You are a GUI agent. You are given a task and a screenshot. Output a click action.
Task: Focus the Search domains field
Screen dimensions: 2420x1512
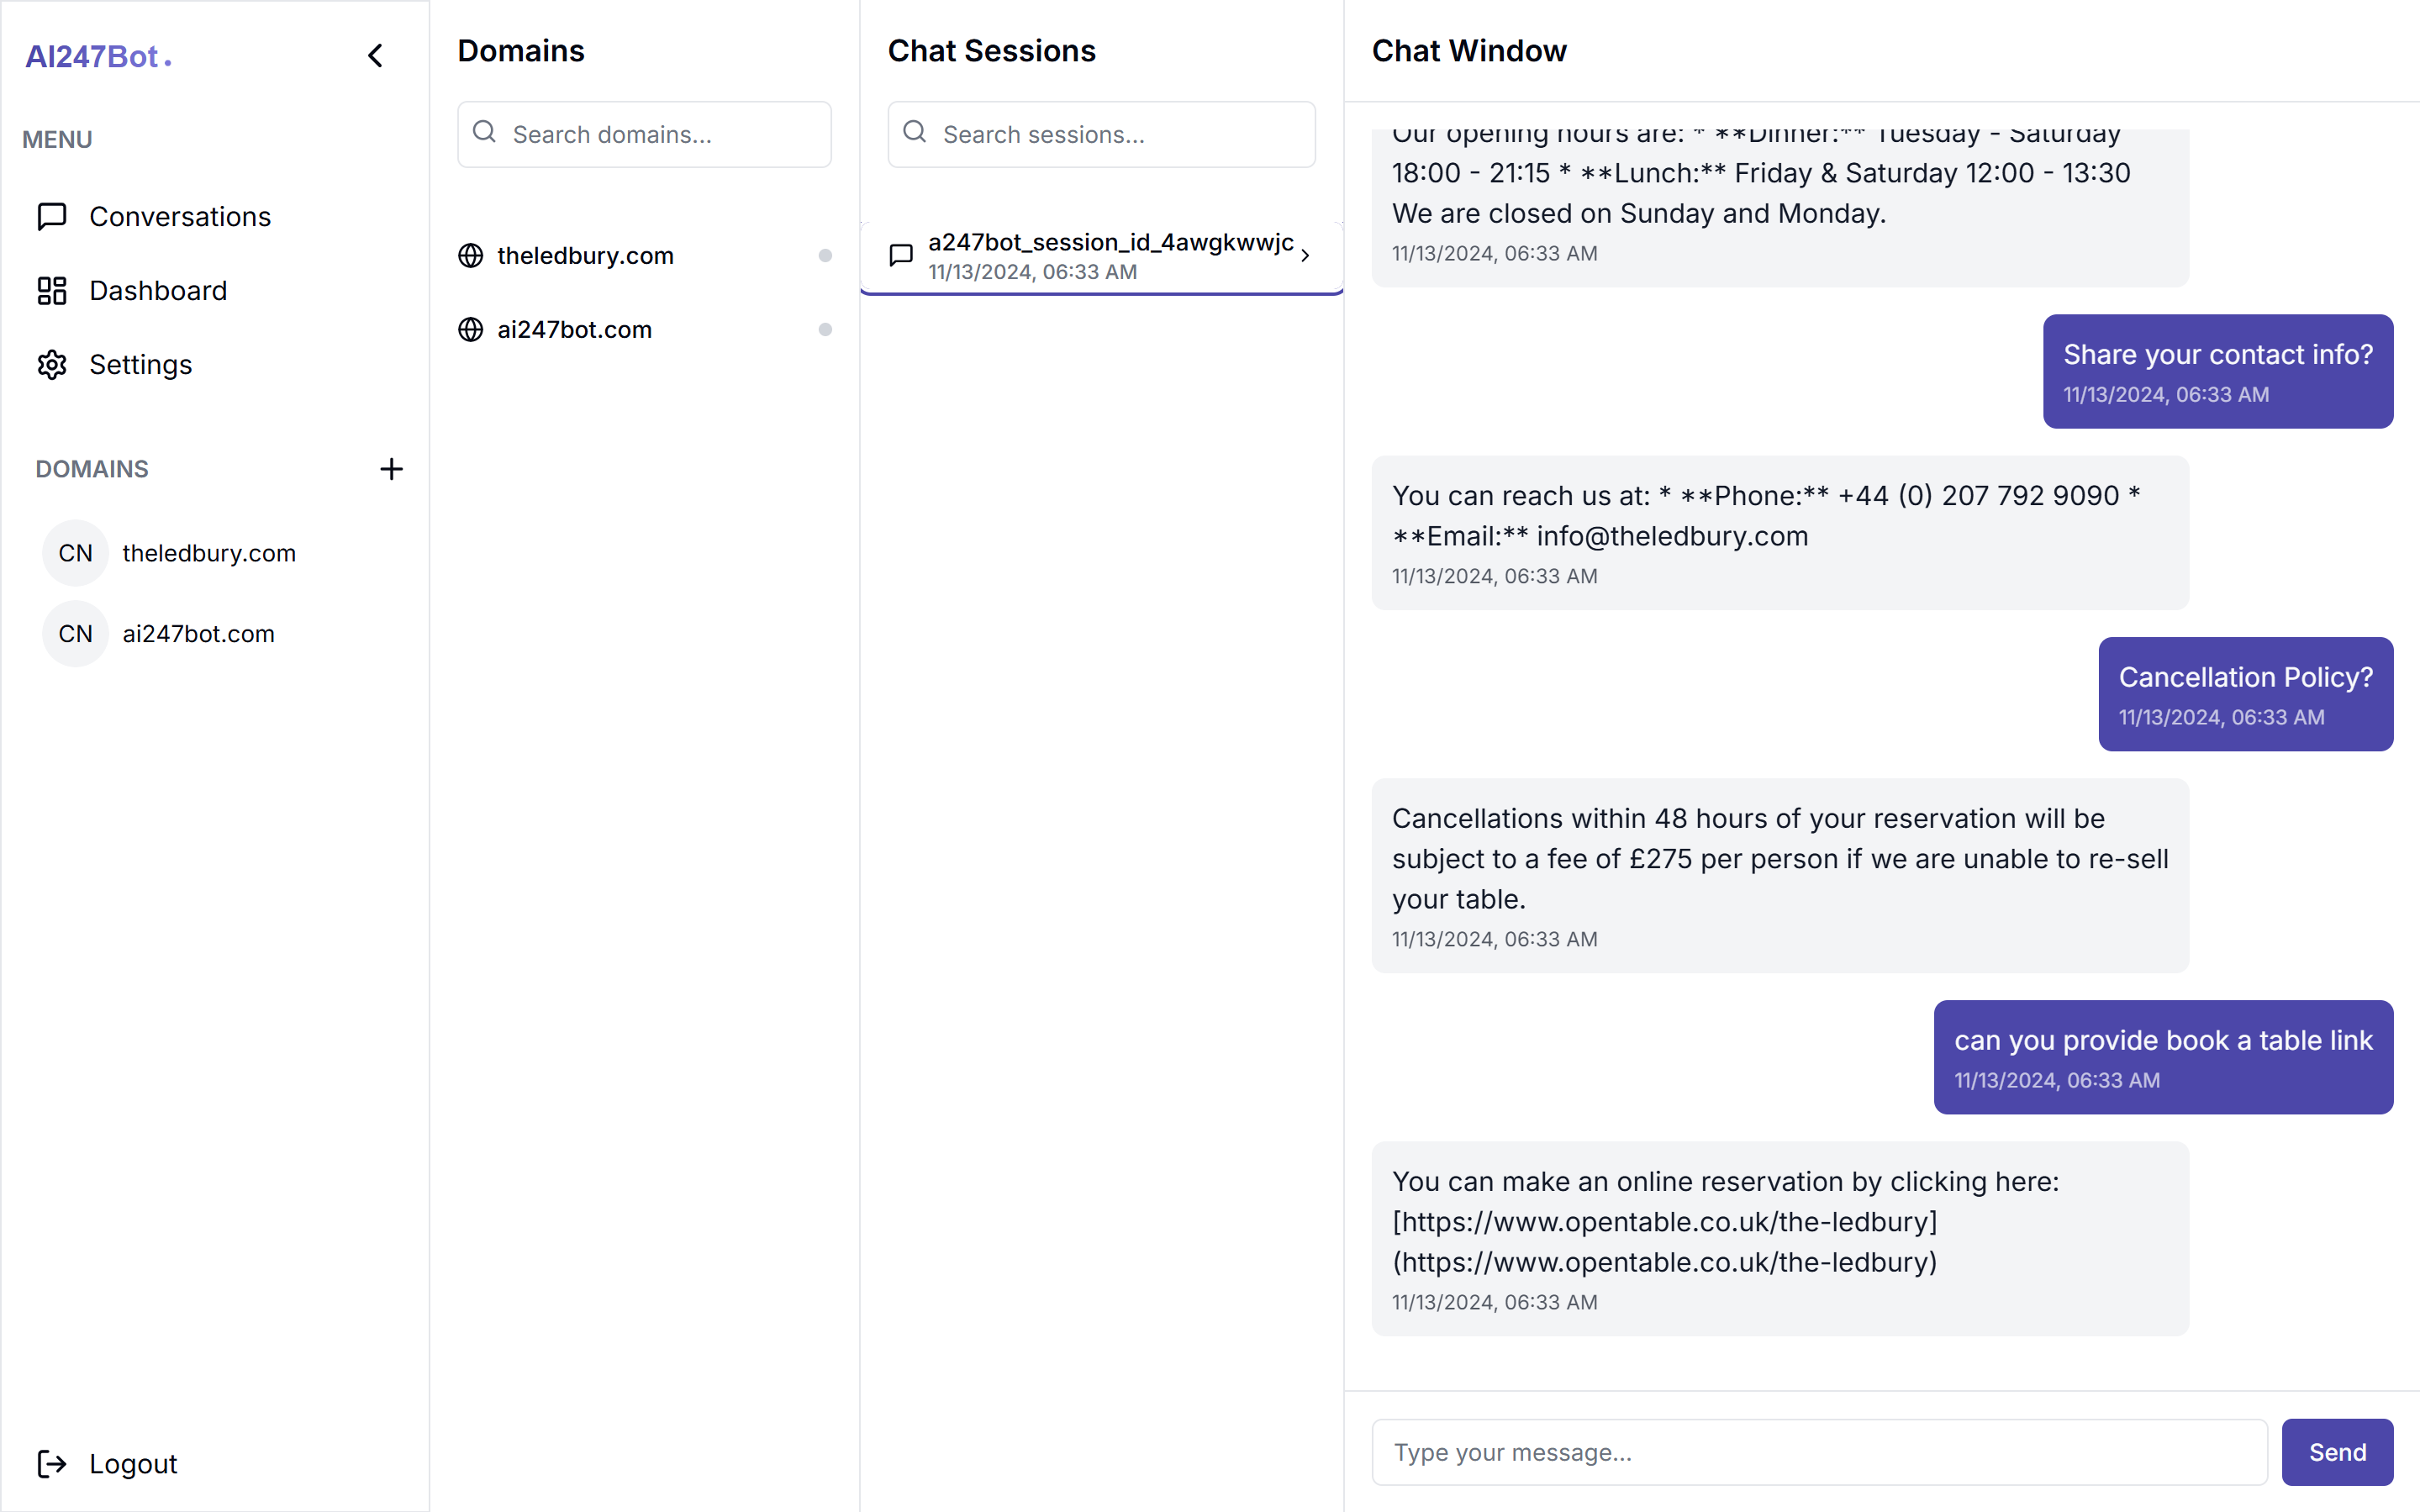[x=660, y=134]
